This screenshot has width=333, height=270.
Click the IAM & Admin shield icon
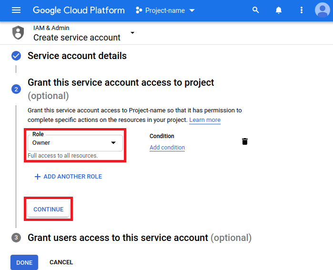(x=18, y=33)
